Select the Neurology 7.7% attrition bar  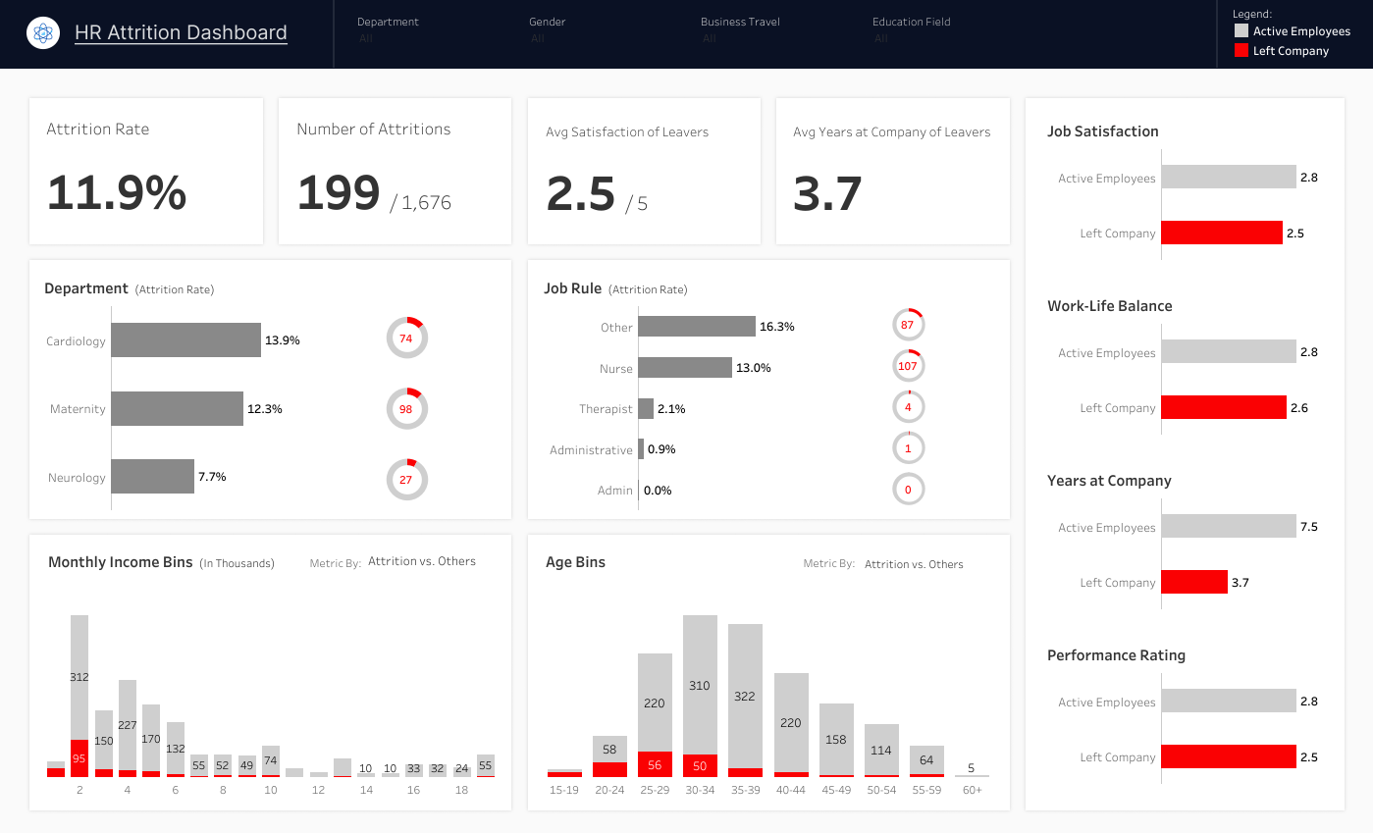tap(152, 477)
